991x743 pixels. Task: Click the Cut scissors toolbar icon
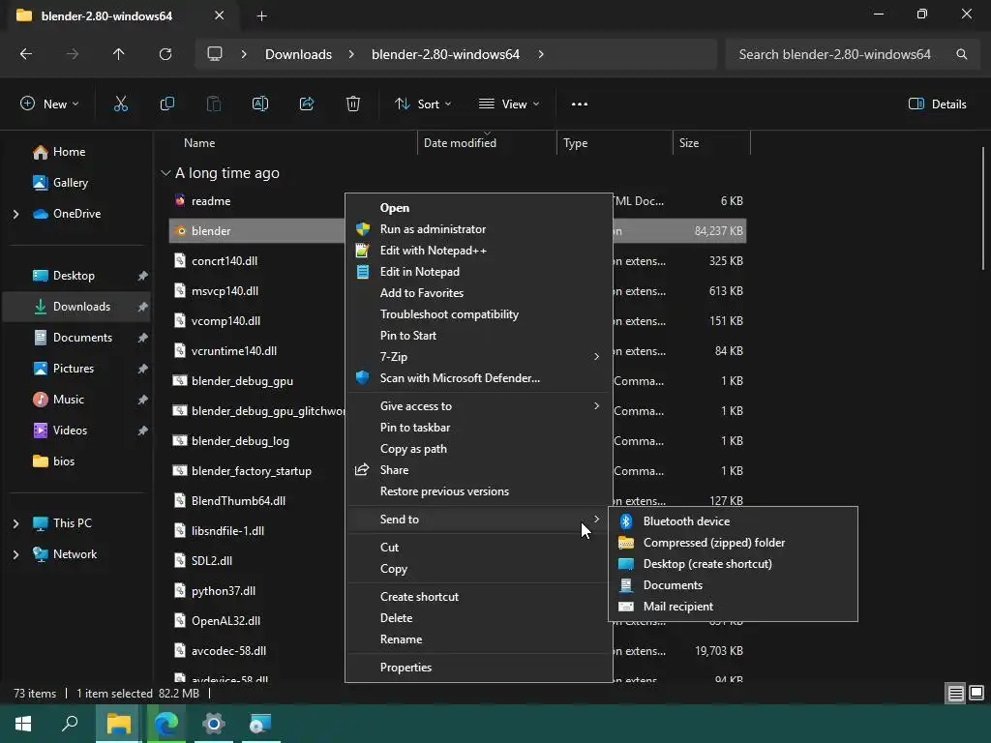pos(121,104)
